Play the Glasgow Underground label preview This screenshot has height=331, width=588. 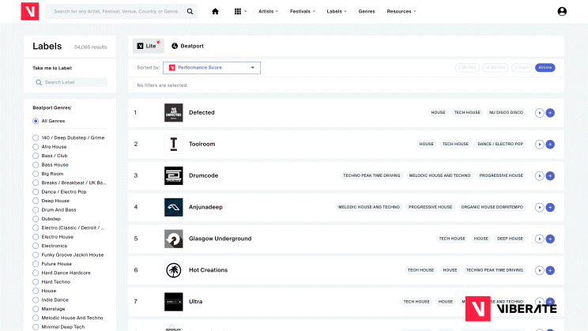(x=539, y=239)
